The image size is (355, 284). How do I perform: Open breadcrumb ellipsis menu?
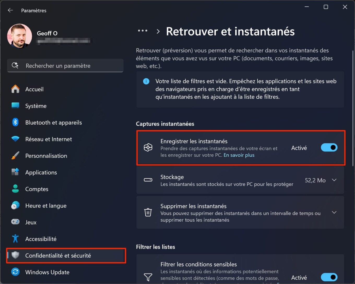point(143,31)
